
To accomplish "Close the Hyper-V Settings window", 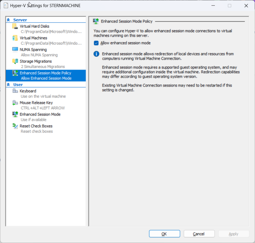I will [x=246, y=6].
